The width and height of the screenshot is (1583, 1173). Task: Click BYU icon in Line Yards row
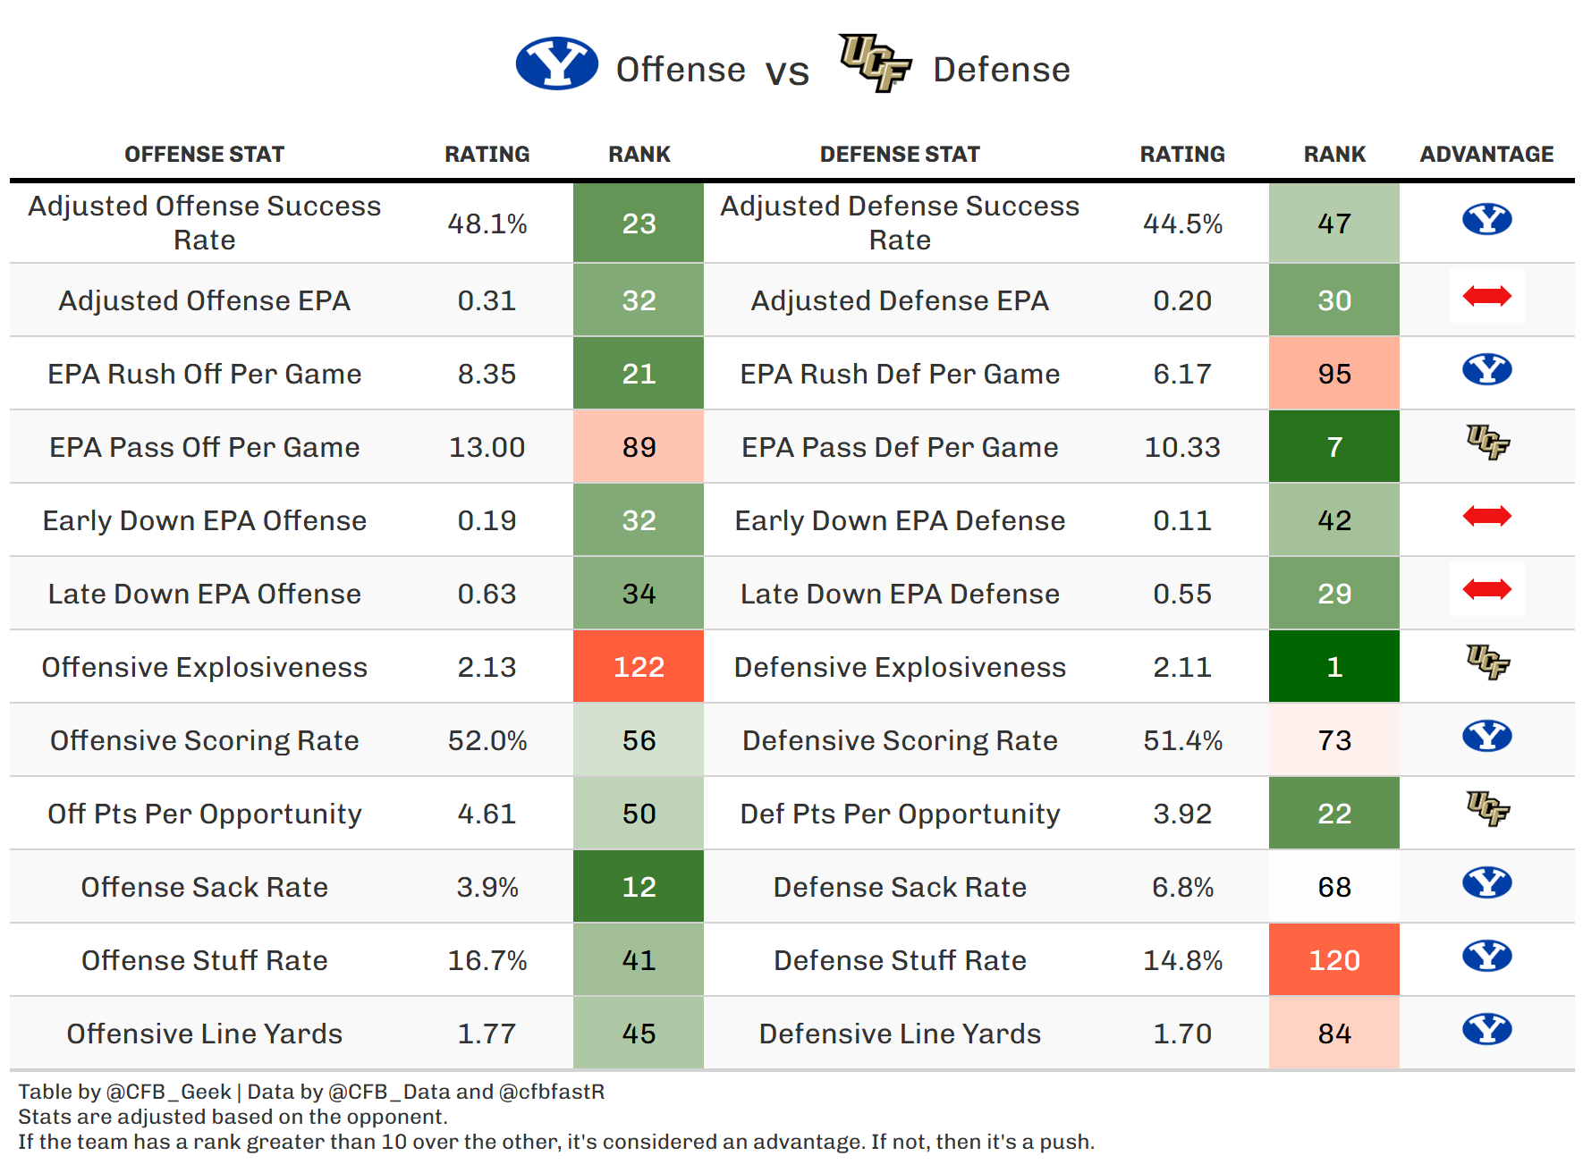coord(1486,1029)
